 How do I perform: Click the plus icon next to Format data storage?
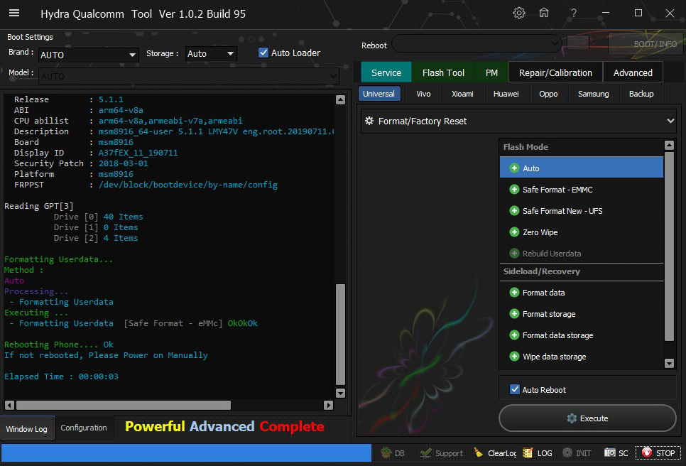pos(514,335)
